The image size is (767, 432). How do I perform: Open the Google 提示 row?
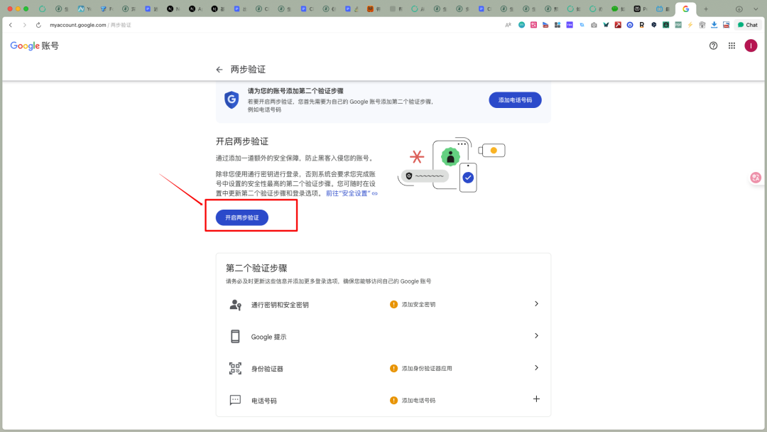pyautogui.click(x=383, y=337)
